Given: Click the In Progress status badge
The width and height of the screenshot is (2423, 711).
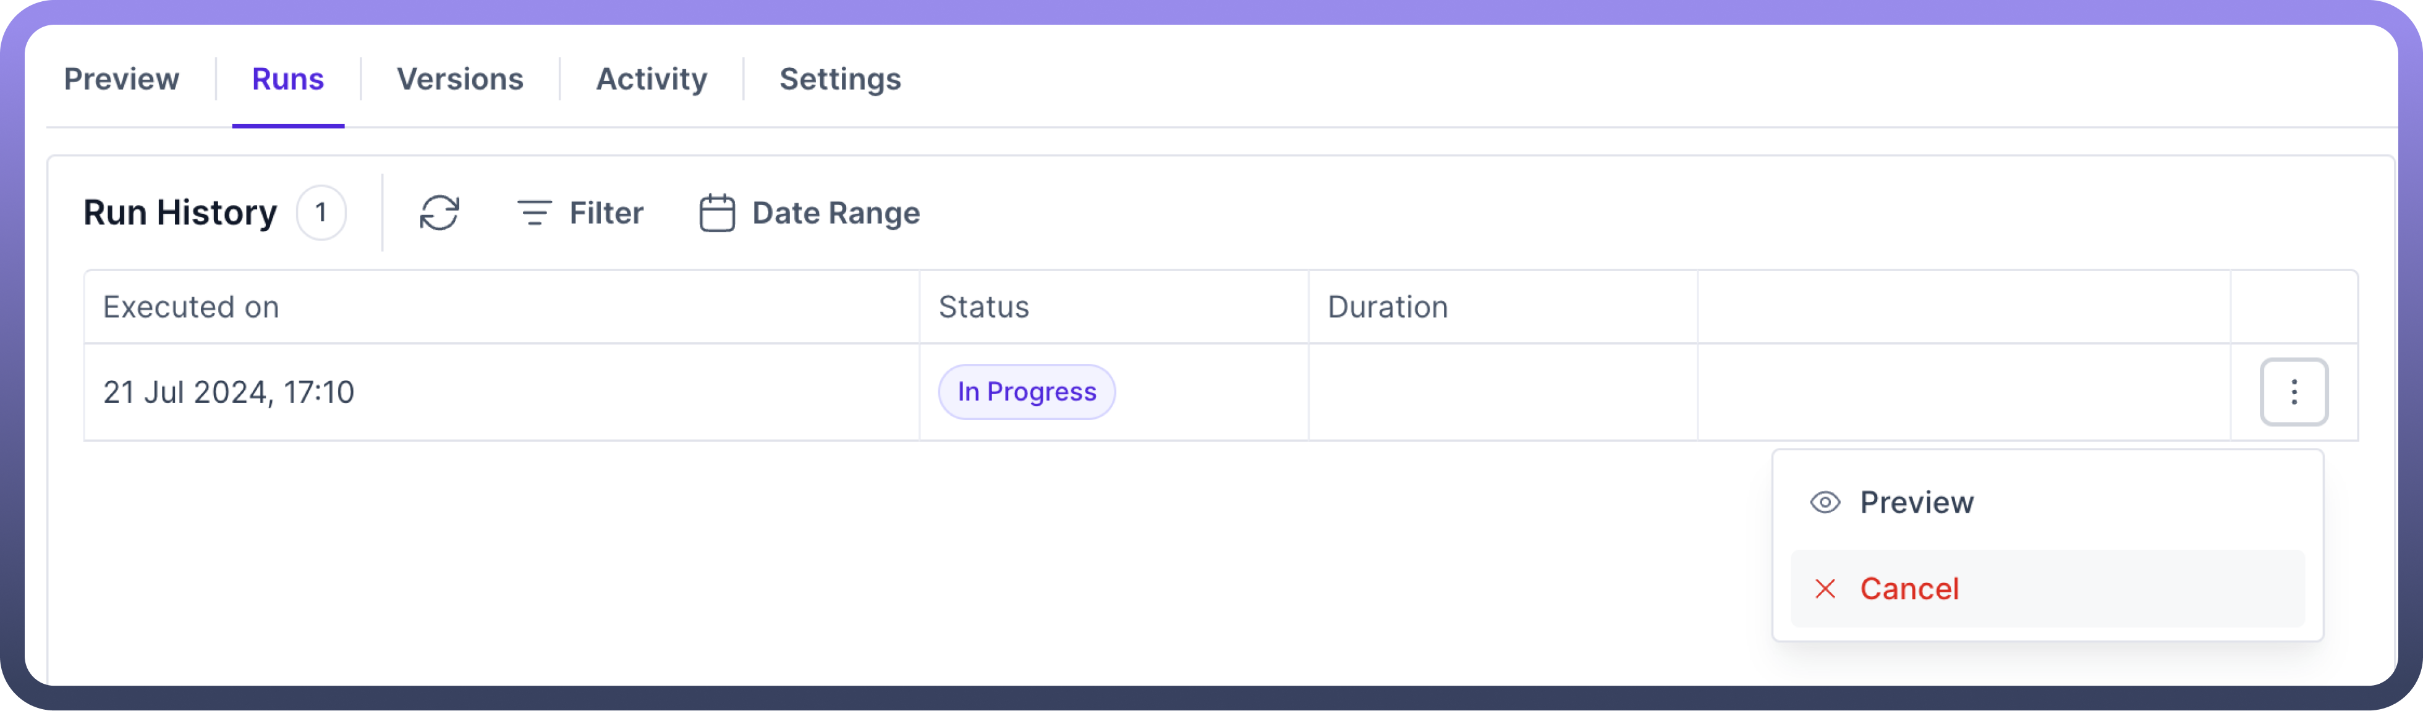Looking at the screenshot, I should [x=1026, y=392].
